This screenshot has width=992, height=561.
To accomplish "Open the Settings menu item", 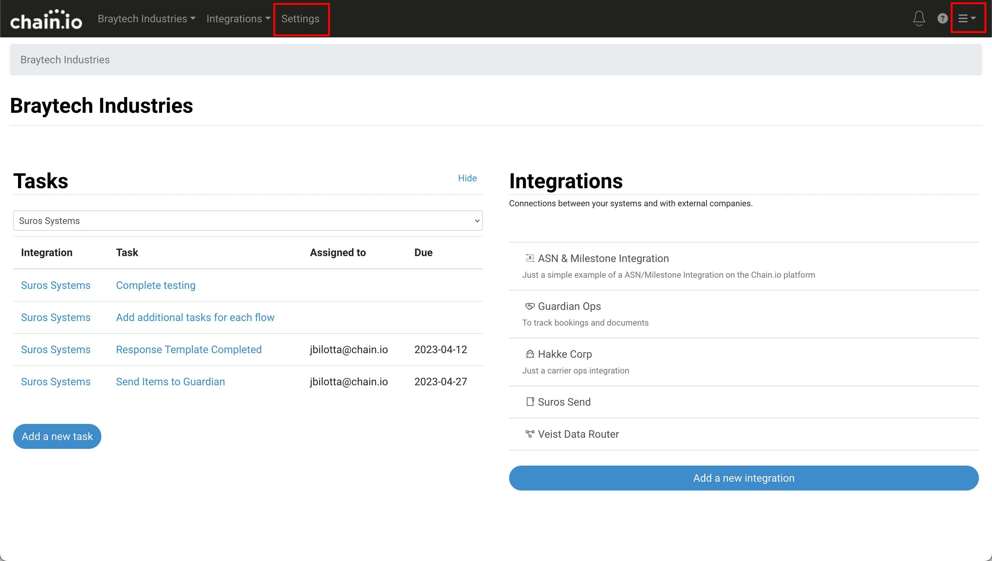I will pyautogui.click(x=300, y=18).
